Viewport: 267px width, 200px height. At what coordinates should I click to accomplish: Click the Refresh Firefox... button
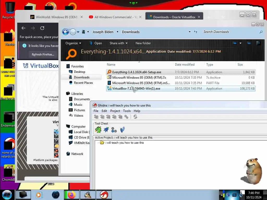click(x=43, y=54)
